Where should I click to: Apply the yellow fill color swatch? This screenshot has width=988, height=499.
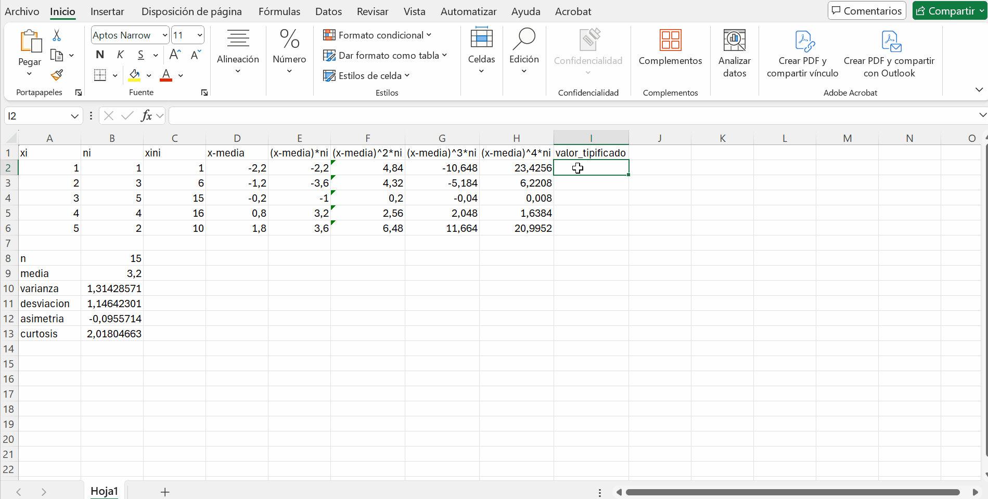pyautogui.click(x=134, y=75)
